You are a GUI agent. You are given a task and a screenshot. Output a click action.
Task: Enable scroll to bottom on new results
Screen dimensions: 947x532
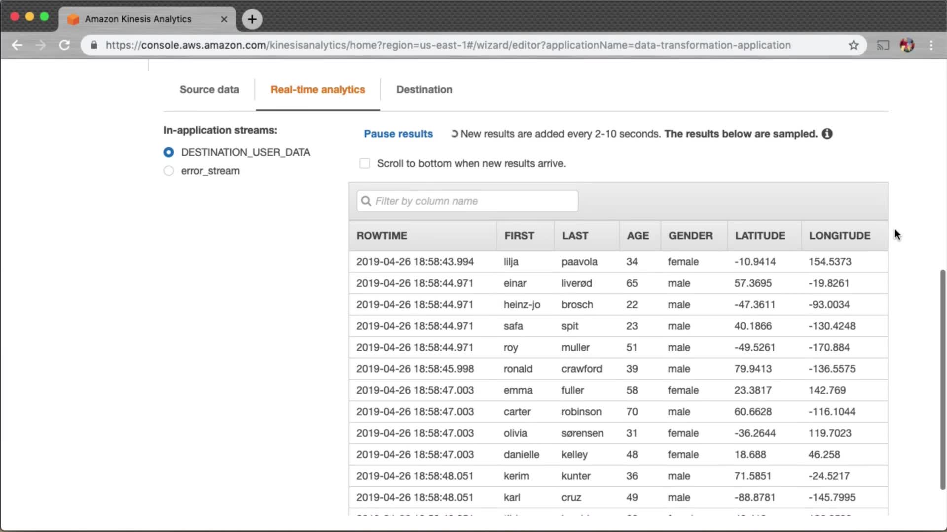click(364, 164)
